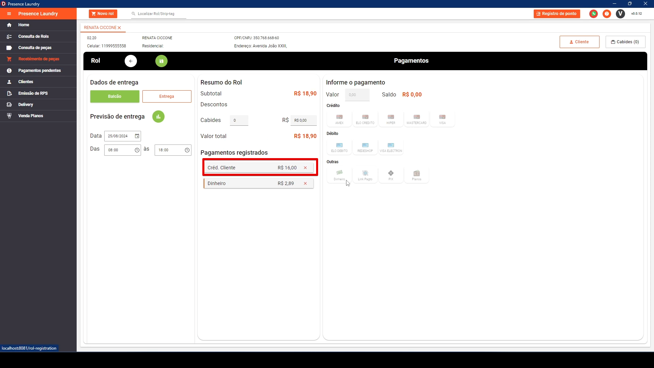Click the Subtotal R$ 18,90 amount
This screenshot has height=368, width=654.
click(305, 94)
